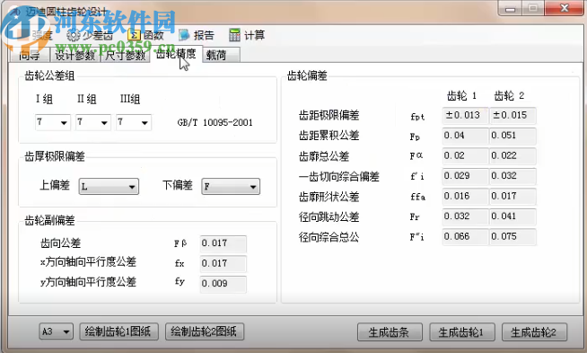Click the 齿向公差 label
This screenshot has width=587, height=353.
pos(60,243)
